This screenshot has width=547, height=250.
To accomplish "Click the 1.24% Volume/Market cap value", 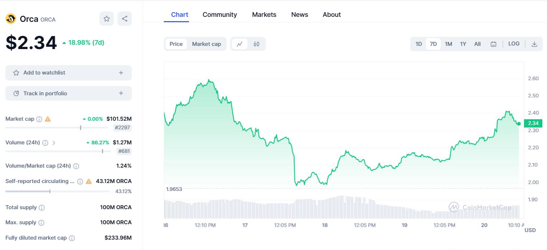I will (124, 166).
